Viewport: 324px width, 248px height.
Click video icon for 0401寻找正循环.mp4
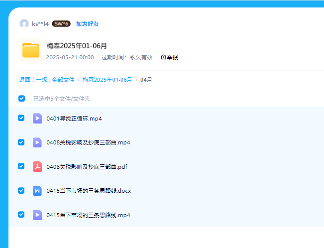coord(37,119)
